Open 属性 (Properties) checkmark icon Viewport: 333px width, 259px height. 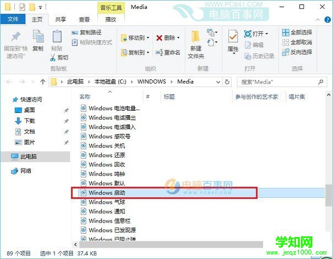[x=233, y=36]
